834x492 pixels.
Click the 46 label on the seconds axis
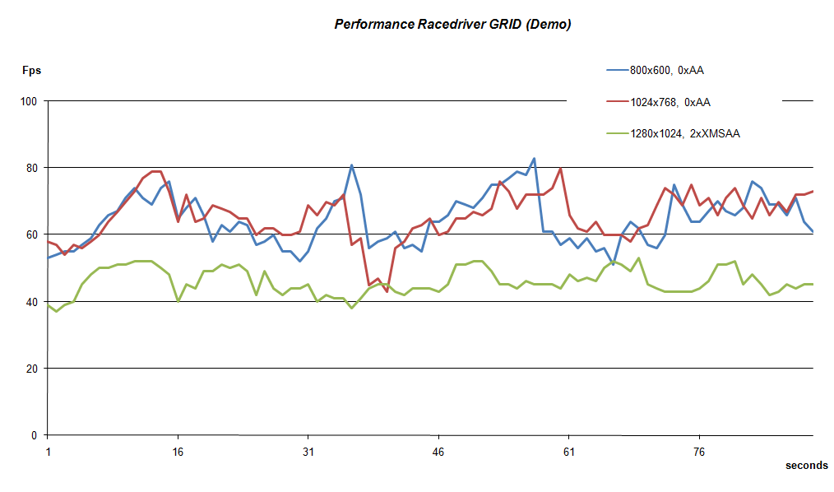(x=438, y=453)
